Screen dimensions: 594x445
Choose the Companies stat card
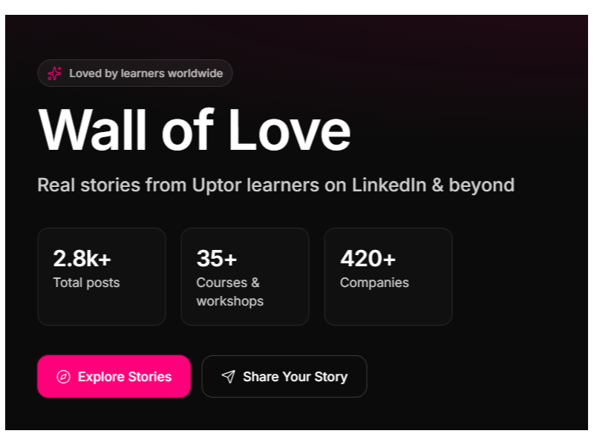[x=388, y=276]
